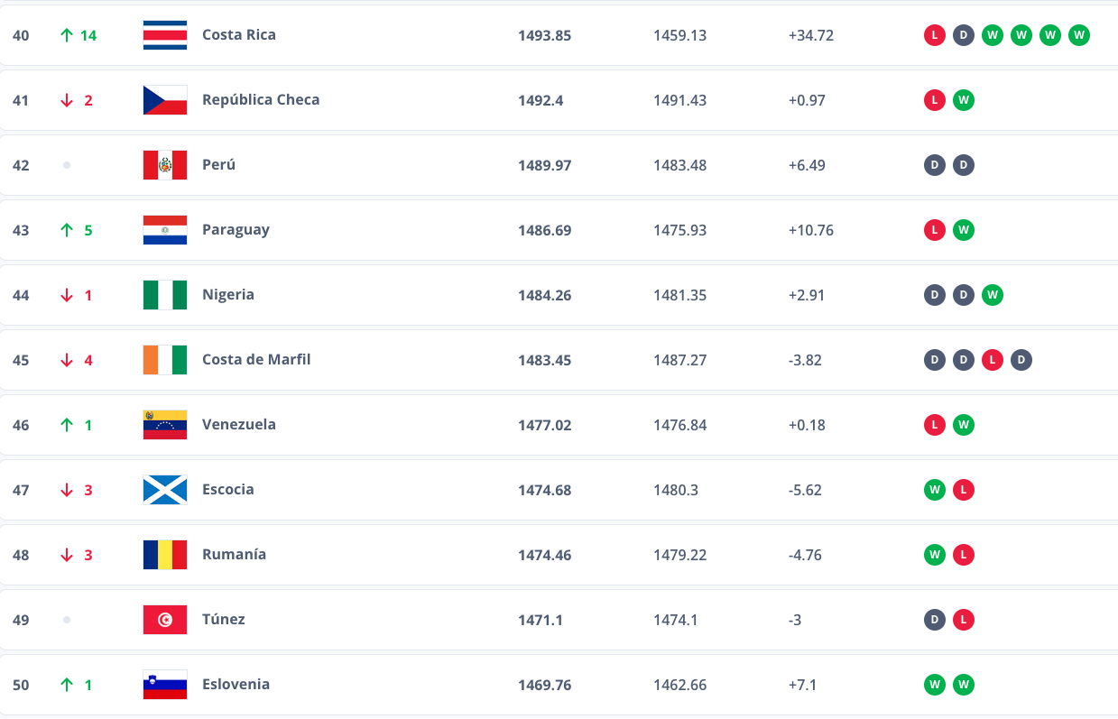This screenshot has height=719, width=1118.
Task: Click the República Checa flag
Action: [x=165, y=100]
